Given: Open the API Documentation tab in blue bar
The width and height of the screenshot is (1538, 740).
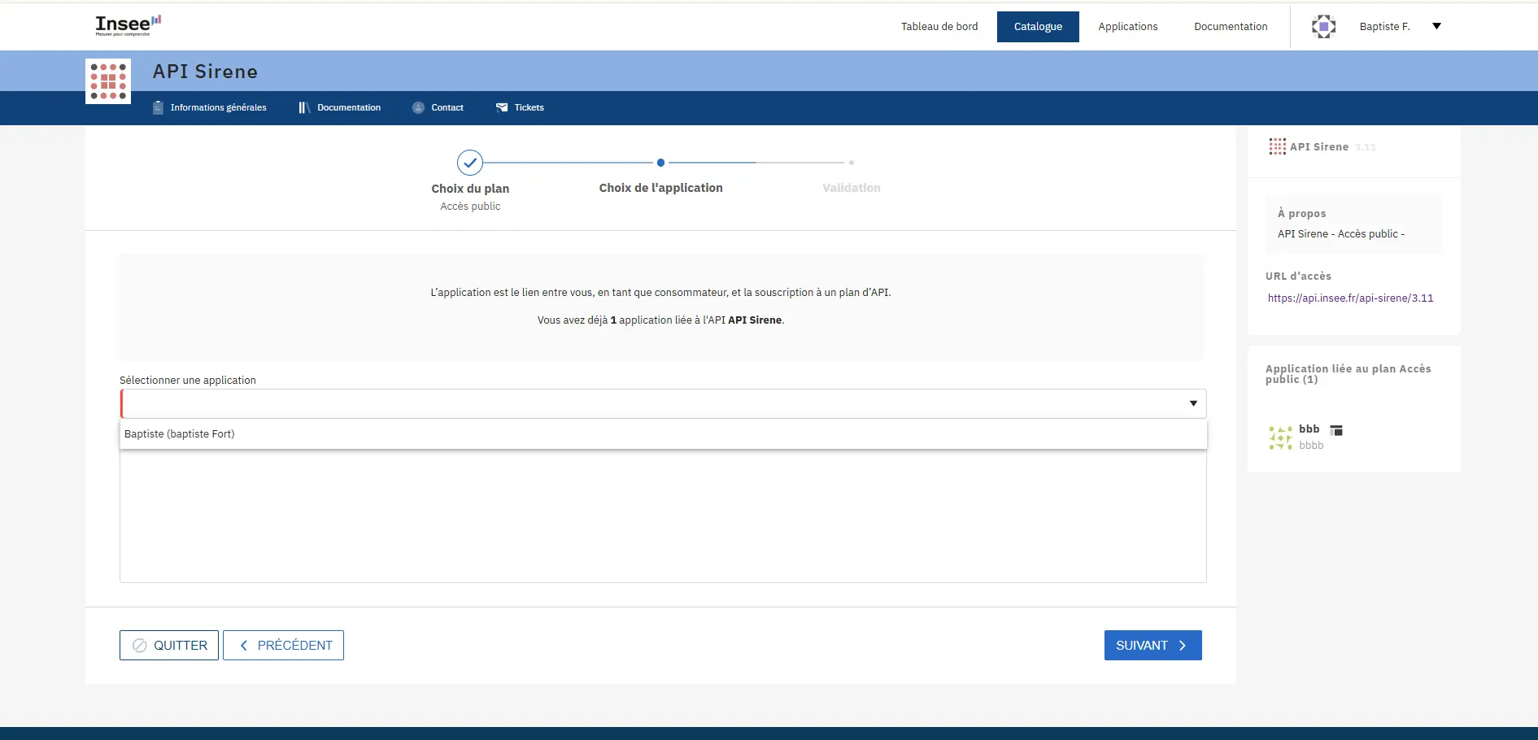Looking at the screenshot, I should pos(339,107).
